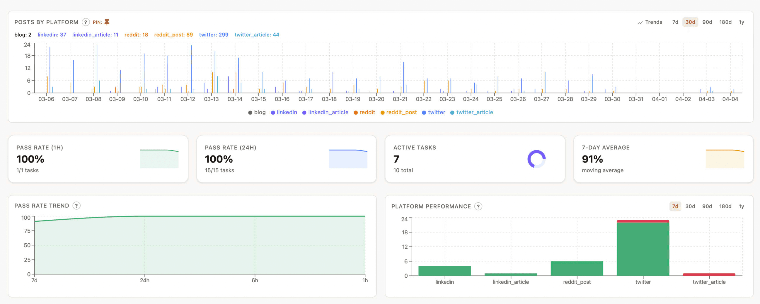Click the reddit_post: 89 link
Screen dimensions: 760x304
[173, 35]
